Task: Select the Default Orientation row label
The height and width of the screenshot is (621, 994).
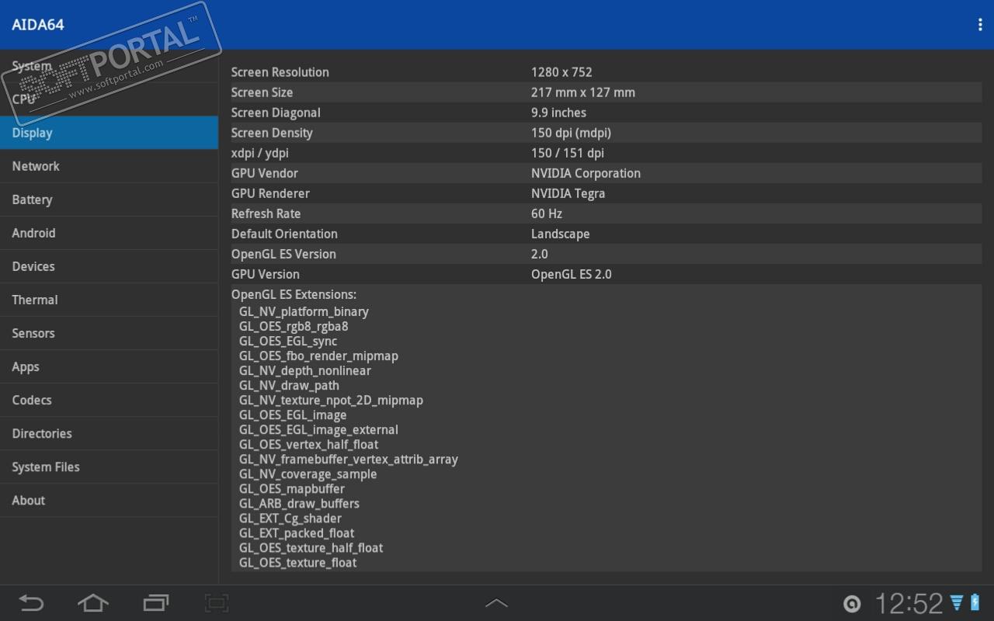Action: tap(284, 234)
